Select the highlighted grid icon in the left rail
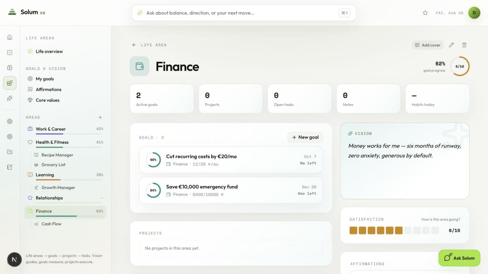Screen dimensions: 488x274 [10, 83]
